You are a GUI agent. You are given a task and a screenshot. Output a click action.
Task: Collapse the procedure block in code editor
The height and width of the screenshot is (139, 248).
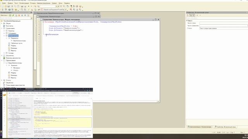pos(43,22)
